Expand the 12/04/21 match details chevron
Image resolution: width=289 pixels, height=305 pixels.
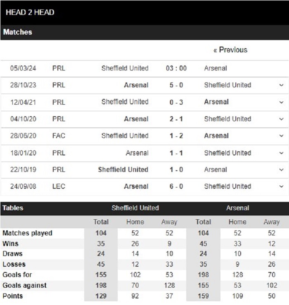click(x=281, y=102)
